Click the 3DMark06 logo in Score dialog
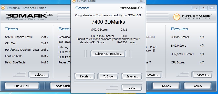 131,8
